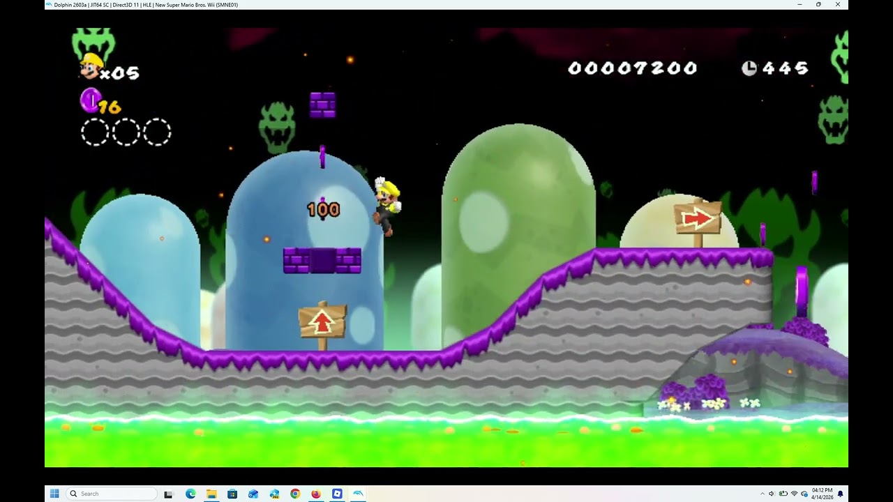The width and height of the screenshot is (893, 502).
Task: Close the Dolphin window
Action: coord(838,5)
